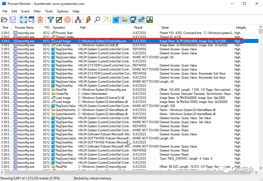Select the highlighted Load Image msconfig.exe row

tap(129, 41)
